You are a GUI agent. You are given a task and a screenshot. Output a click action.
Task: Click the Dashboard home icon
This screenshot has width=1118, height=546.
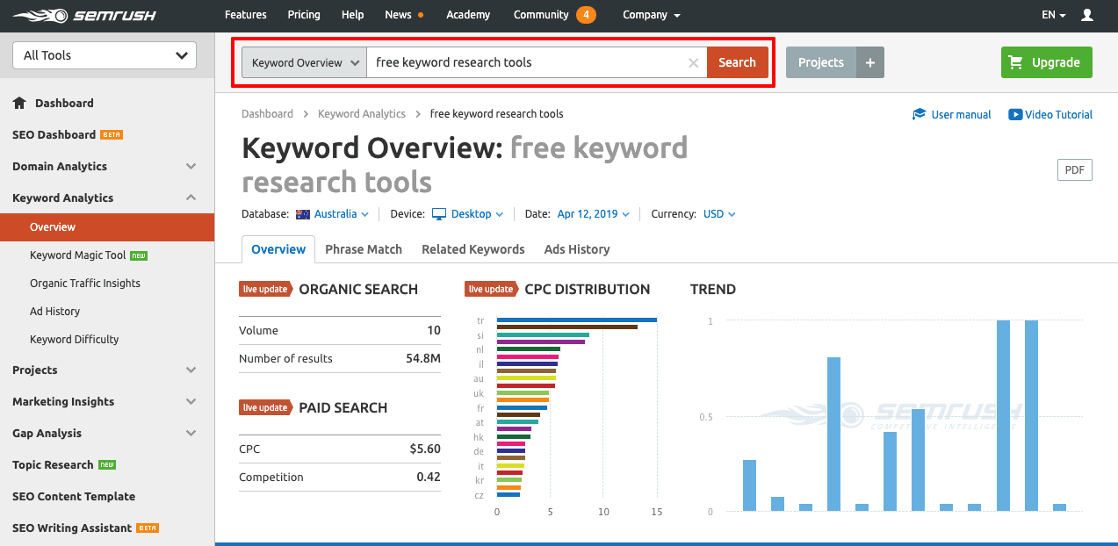[x=19, y=103]
